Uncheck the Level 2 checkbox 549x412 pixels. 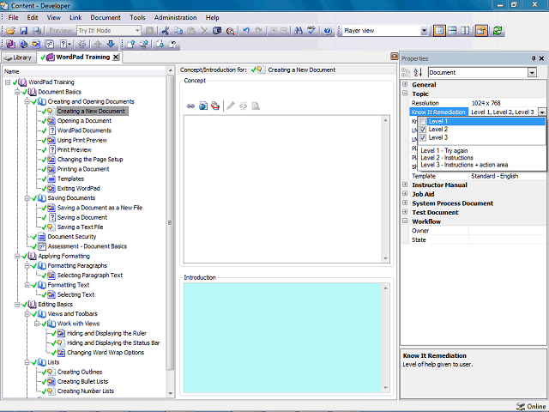(423, 130)
